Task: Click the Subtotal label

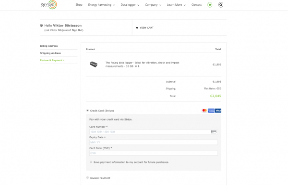Action: [170, 82]
